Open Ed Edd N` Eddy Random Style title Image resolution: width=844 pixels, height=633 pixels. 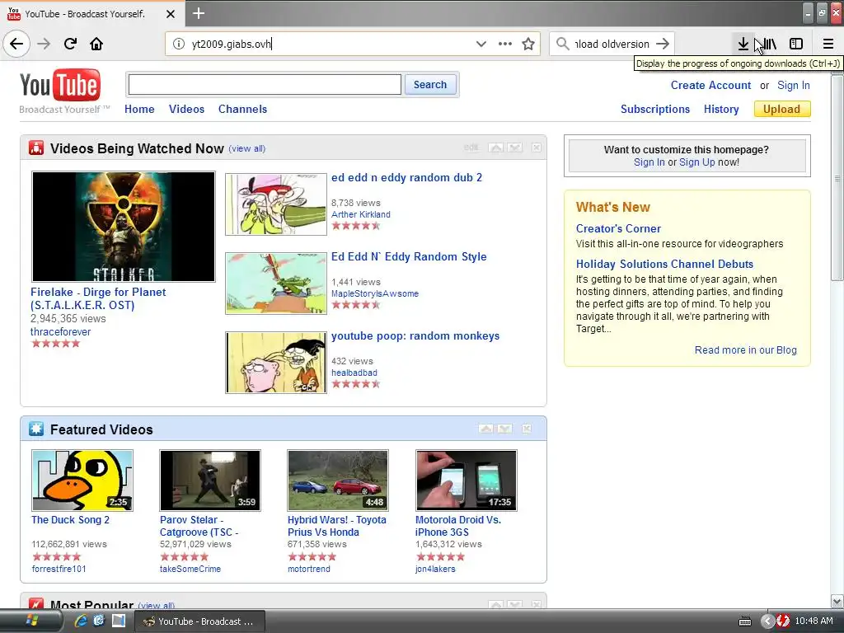409,257
